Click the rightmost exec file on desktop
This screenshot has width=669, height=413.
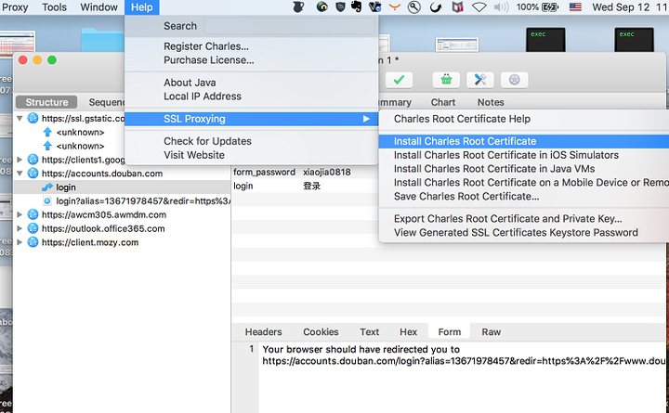tap(634, 40)
